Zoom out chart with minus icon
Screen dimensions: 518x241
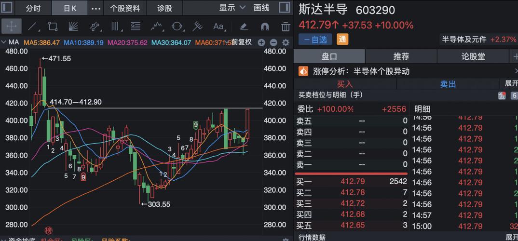[x=273, y=42]
